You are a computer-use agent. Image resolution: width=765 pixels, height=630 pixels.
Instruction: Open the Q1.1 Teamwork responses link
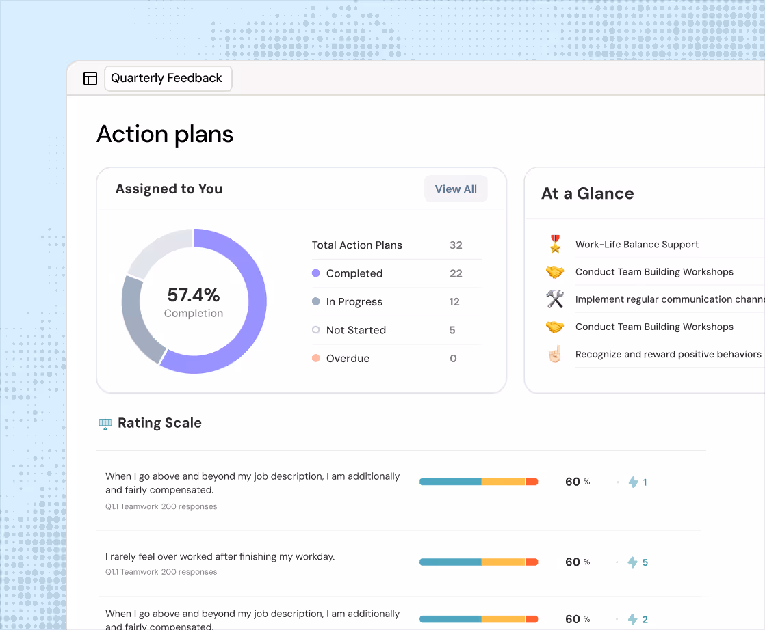161,506
